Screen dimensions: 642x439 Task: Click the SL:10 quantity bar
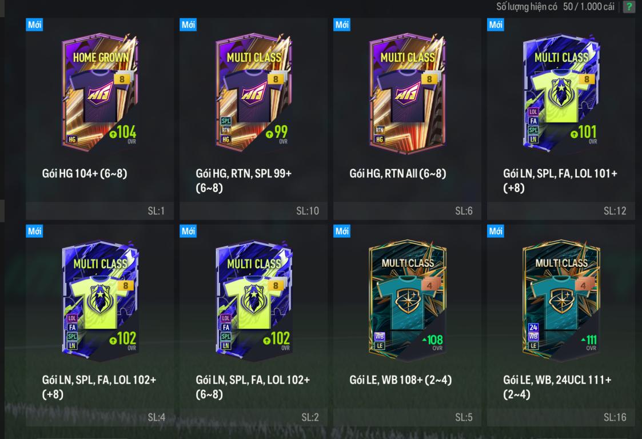pos(253,211)
